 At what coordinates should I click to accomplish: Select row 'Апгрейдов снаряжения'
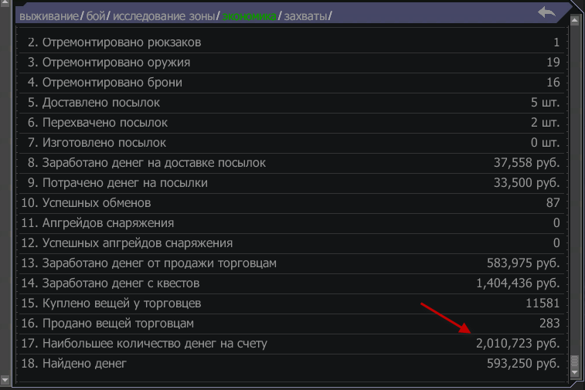(293, 223)
